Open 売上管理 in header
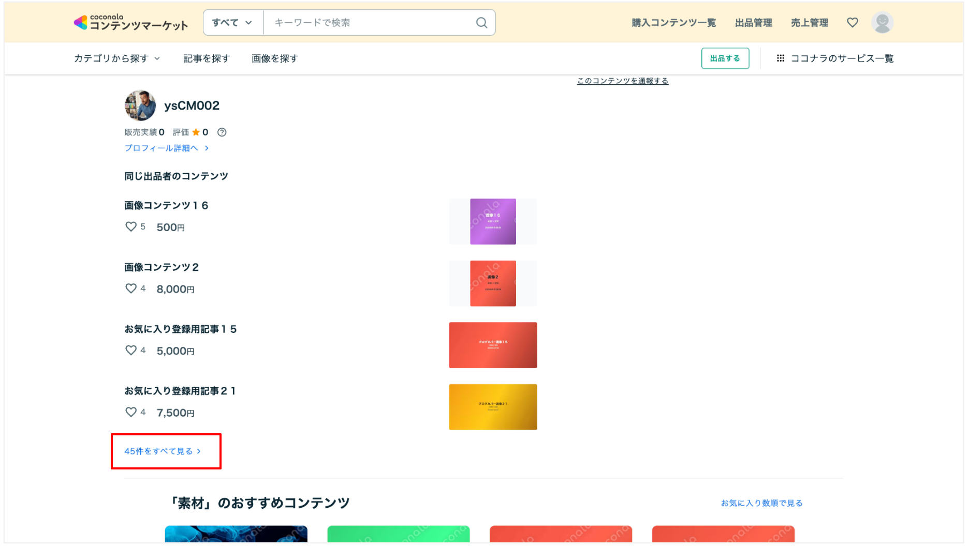The height and width of the screenshot is (547, 968). click(x=809, y=23)
